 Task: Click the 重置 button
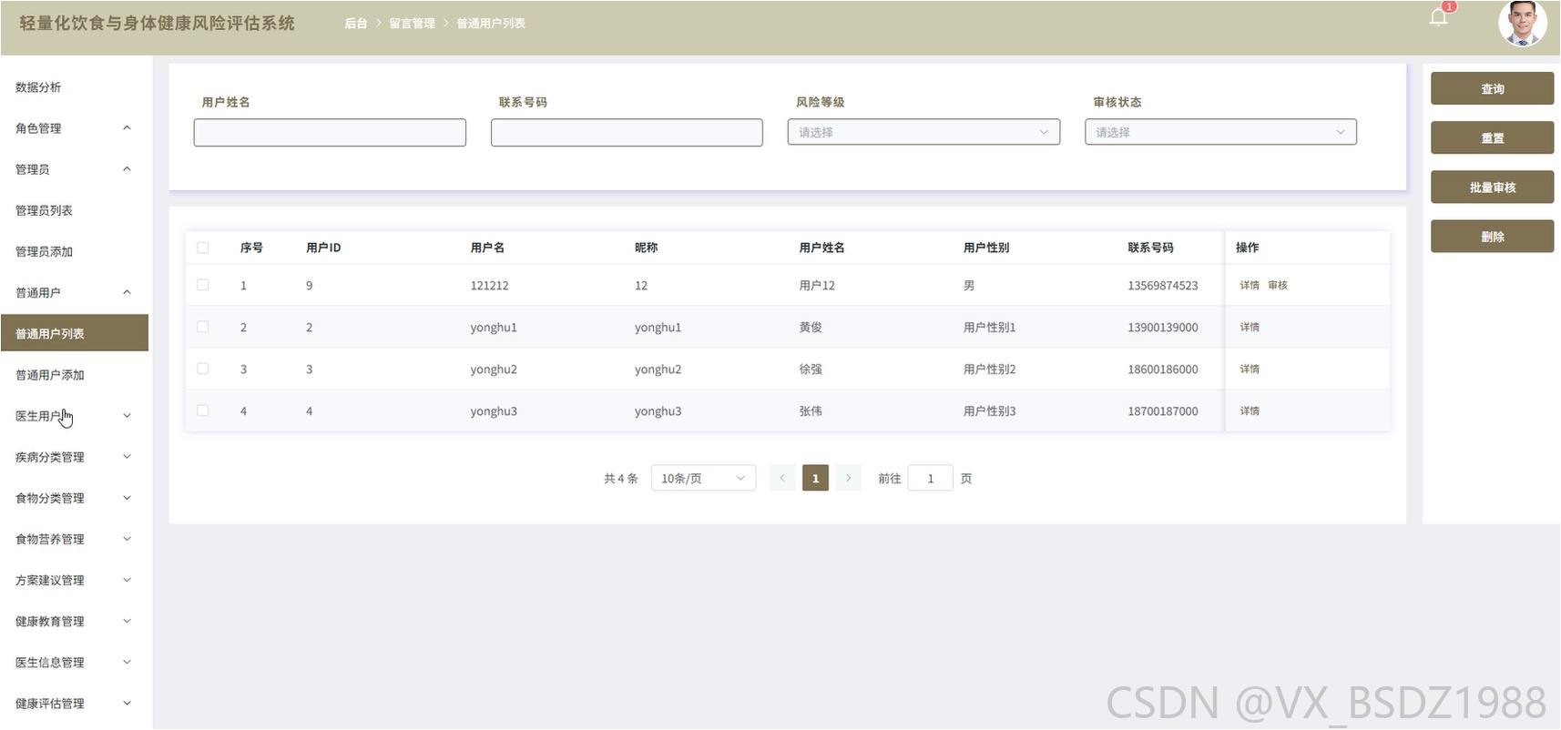click(x=1492, y=137)
